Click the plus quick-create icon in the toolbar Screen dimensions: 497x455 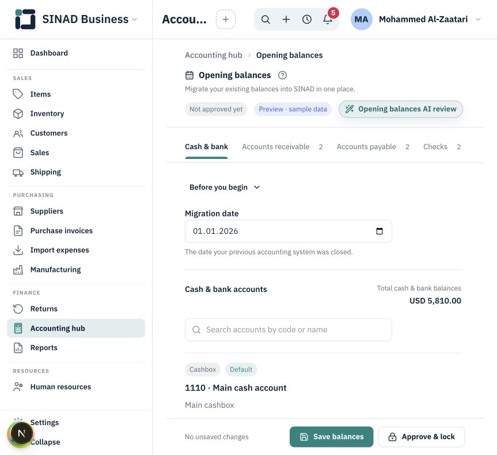pyautogui.click(x=286, y=20)
